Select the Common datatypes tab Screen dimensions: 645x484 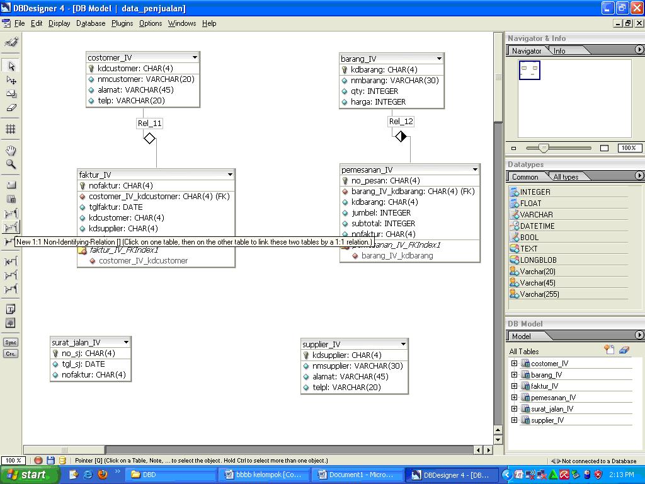coord(525,176)
